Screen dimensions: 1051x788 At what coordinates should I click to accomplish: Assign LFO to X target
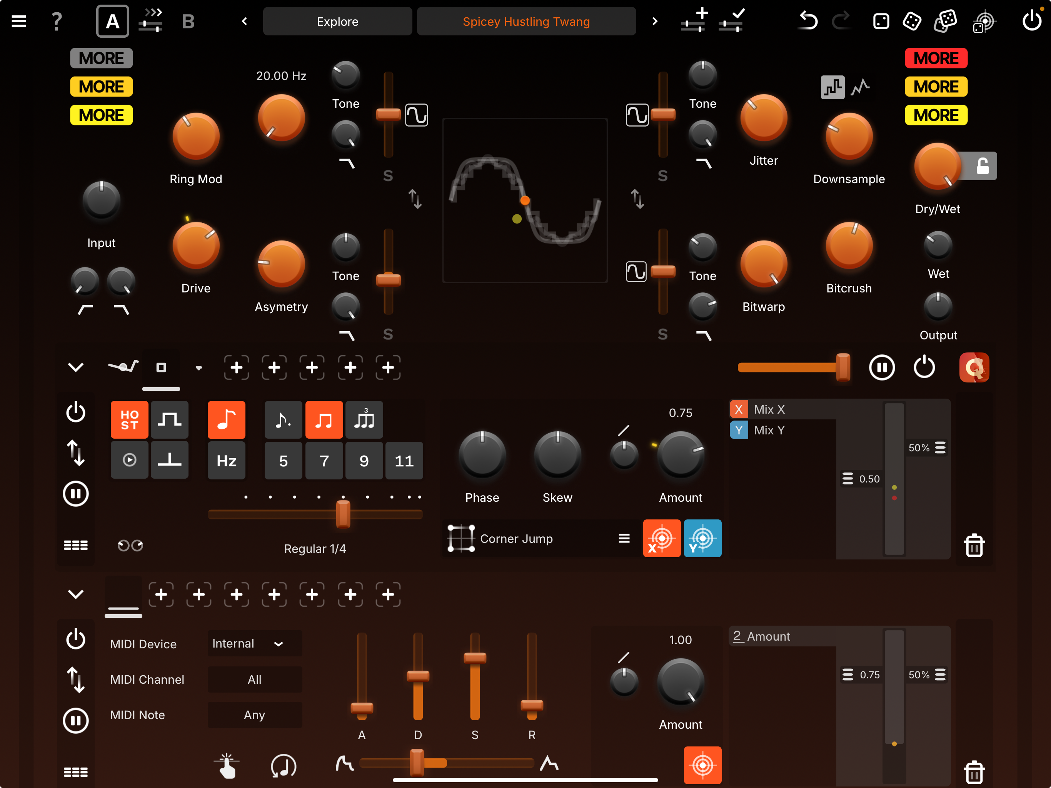point(661,538)
